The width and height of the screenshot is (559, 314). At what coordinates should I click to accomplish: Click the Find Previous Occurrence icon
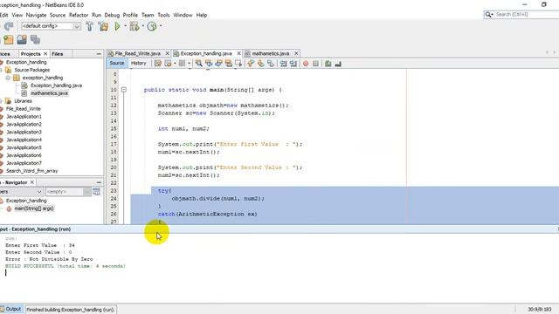pos(209,64)
